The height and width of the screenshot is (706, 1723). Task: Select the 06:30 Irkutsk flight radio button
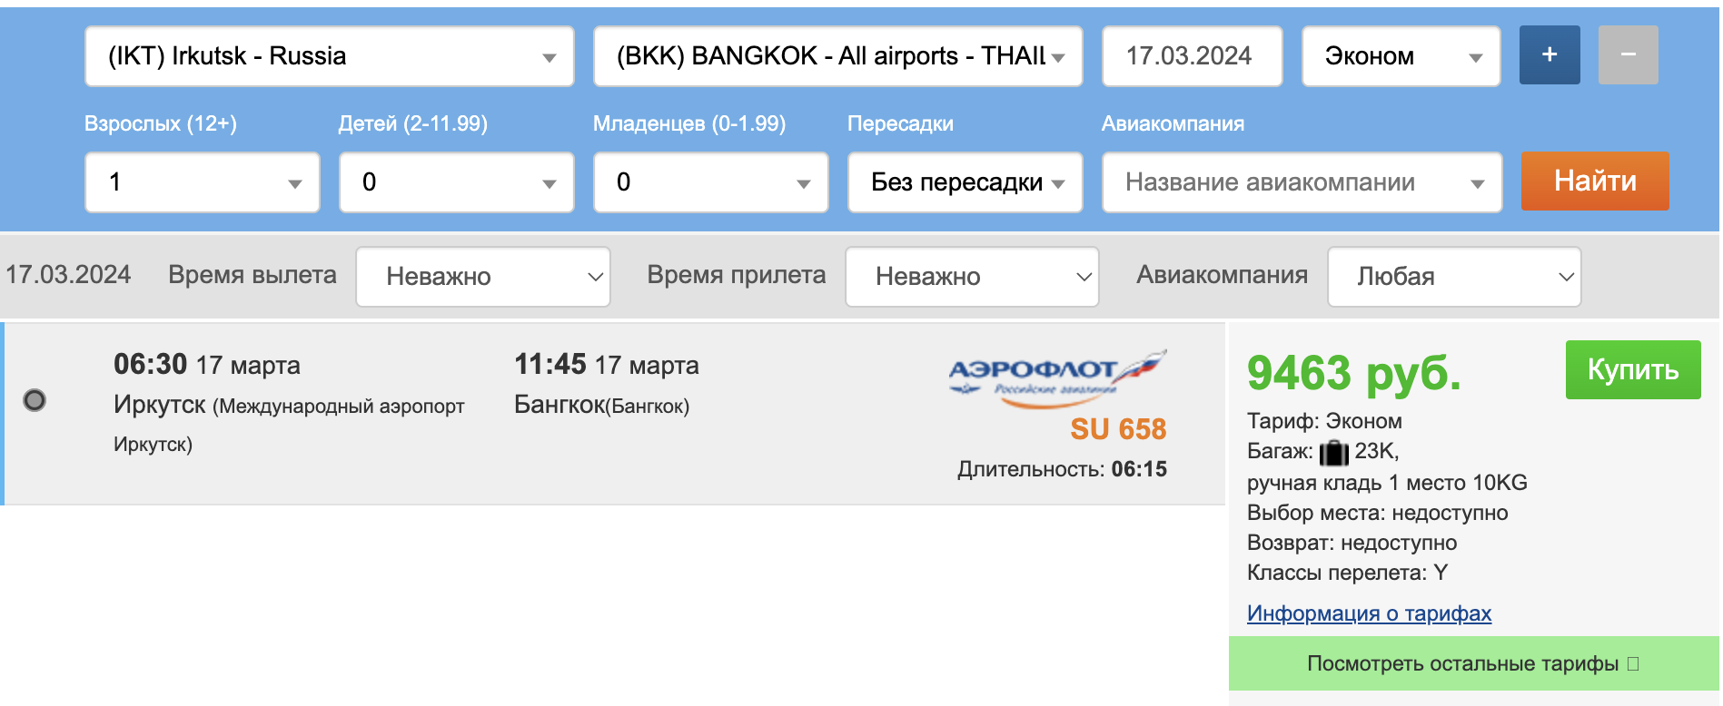pyautogui.click(x=35, y=400)
